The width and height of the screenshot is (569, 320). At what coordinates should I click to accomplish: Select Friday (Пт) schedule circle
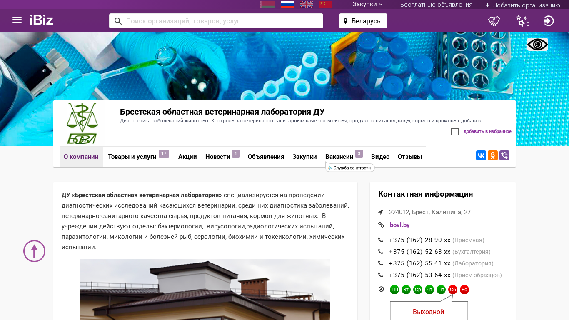click(x=441, y=290)
